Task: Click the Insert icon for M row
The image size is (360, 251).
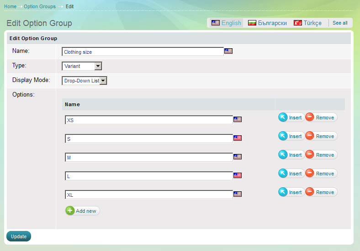Action: tap(283, 155)
